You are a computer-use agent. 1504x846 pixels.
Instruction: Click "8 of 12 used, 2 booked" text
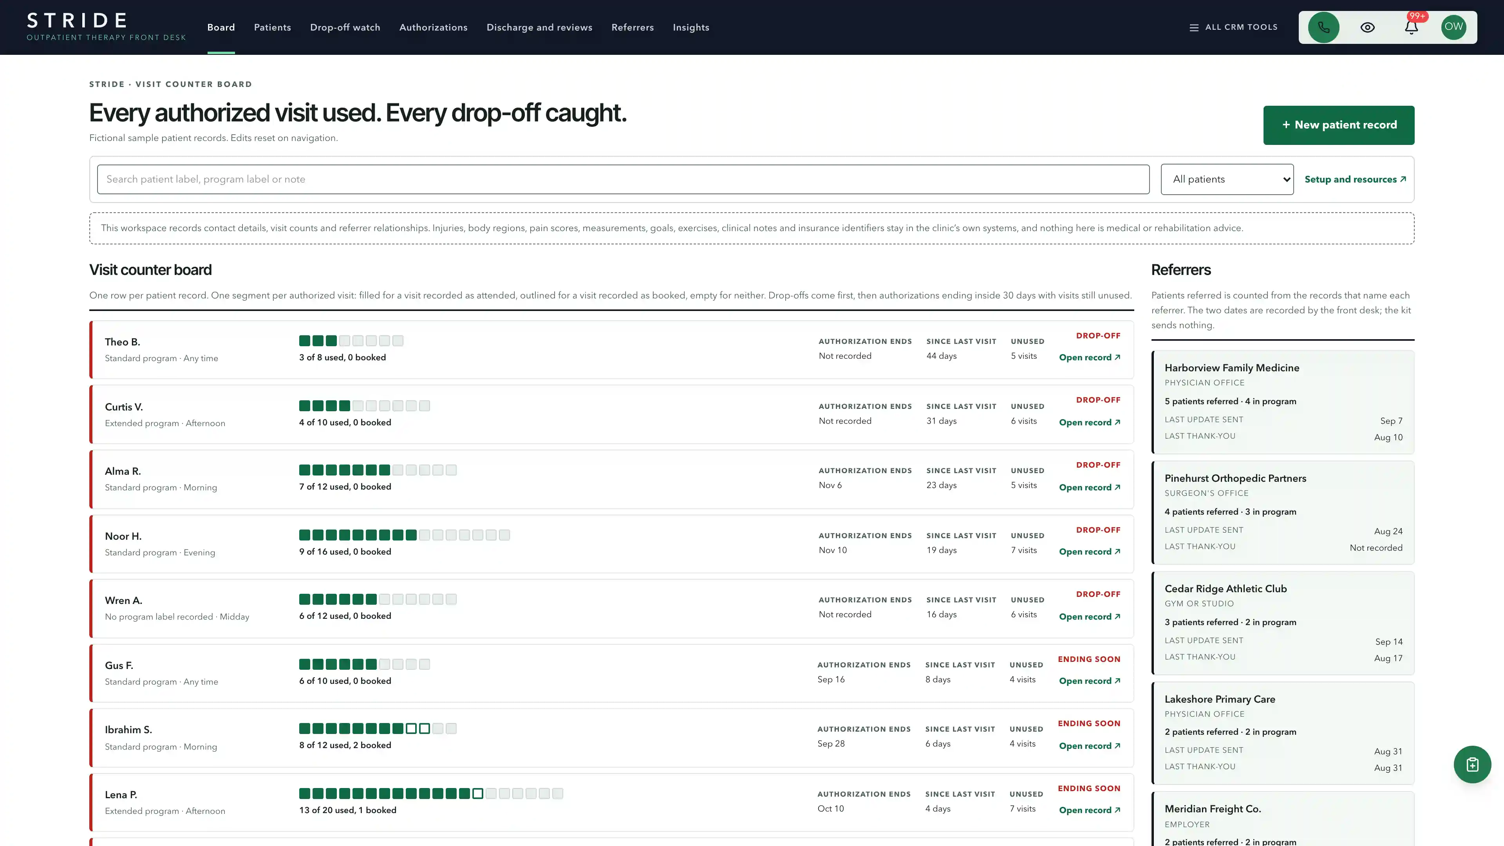345,745
